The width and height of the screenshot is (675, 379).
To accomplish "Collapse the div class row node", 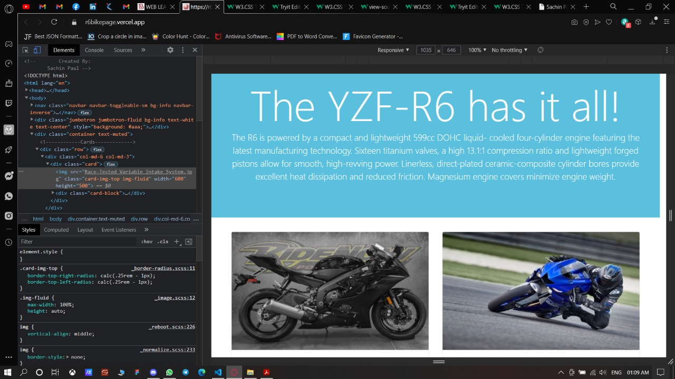I will pos(37,149).
